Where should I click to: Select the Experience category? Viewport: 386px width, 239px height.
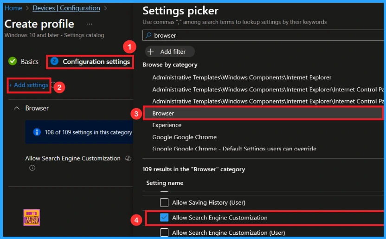coord(167,125)
